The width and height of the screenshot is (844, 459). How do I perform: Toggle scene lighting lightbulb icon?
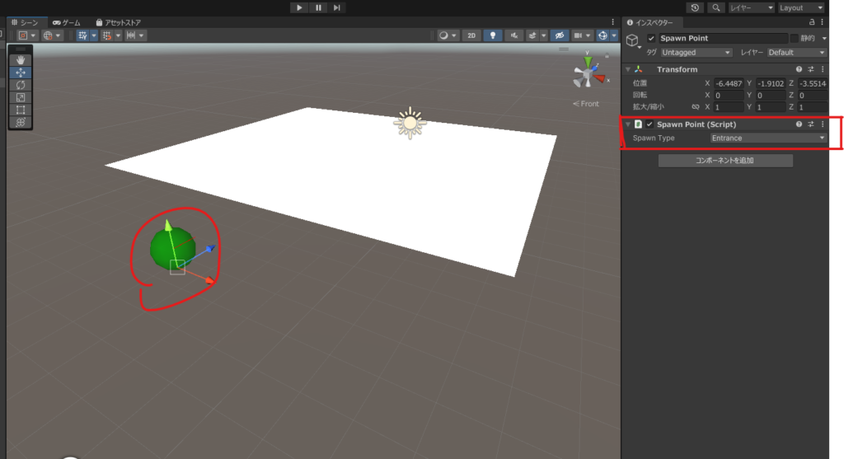point(493,35)
